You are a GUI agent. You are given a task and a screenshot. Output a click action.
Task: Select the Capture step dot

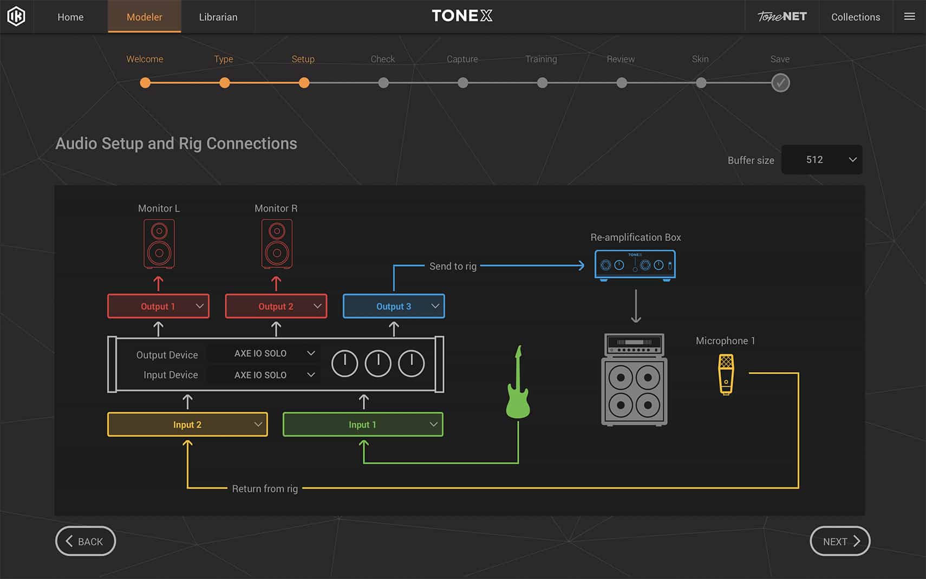463,82
